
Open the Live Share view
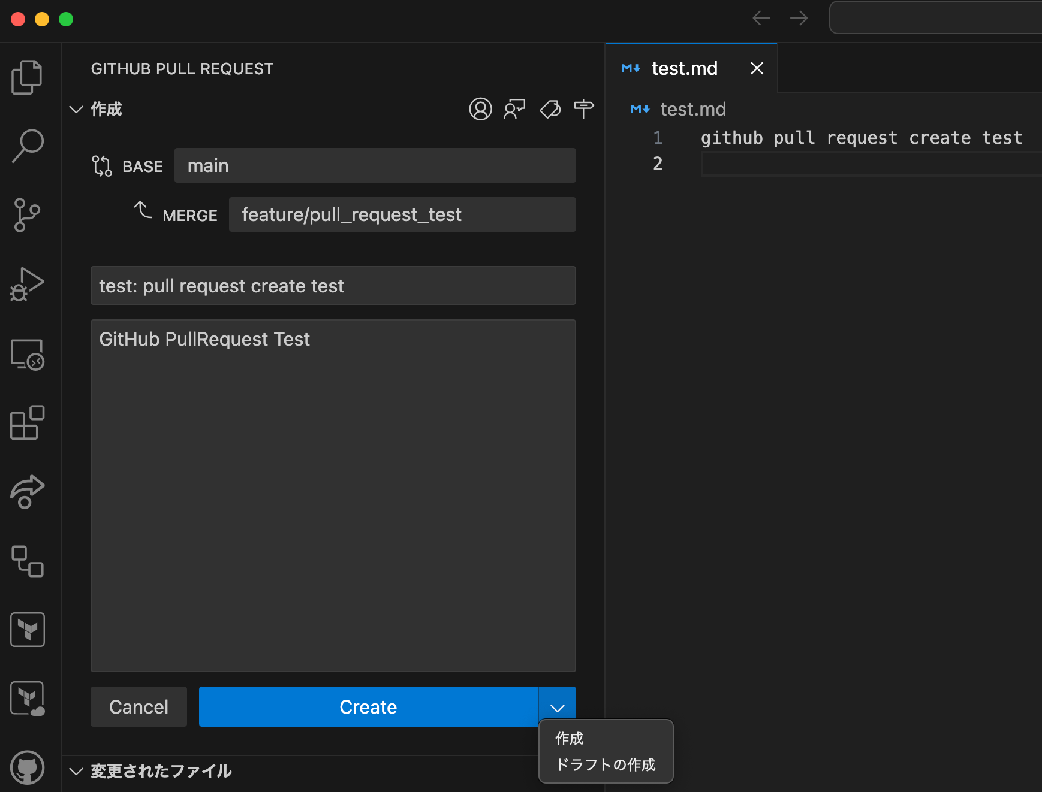[x=27, y=491]
